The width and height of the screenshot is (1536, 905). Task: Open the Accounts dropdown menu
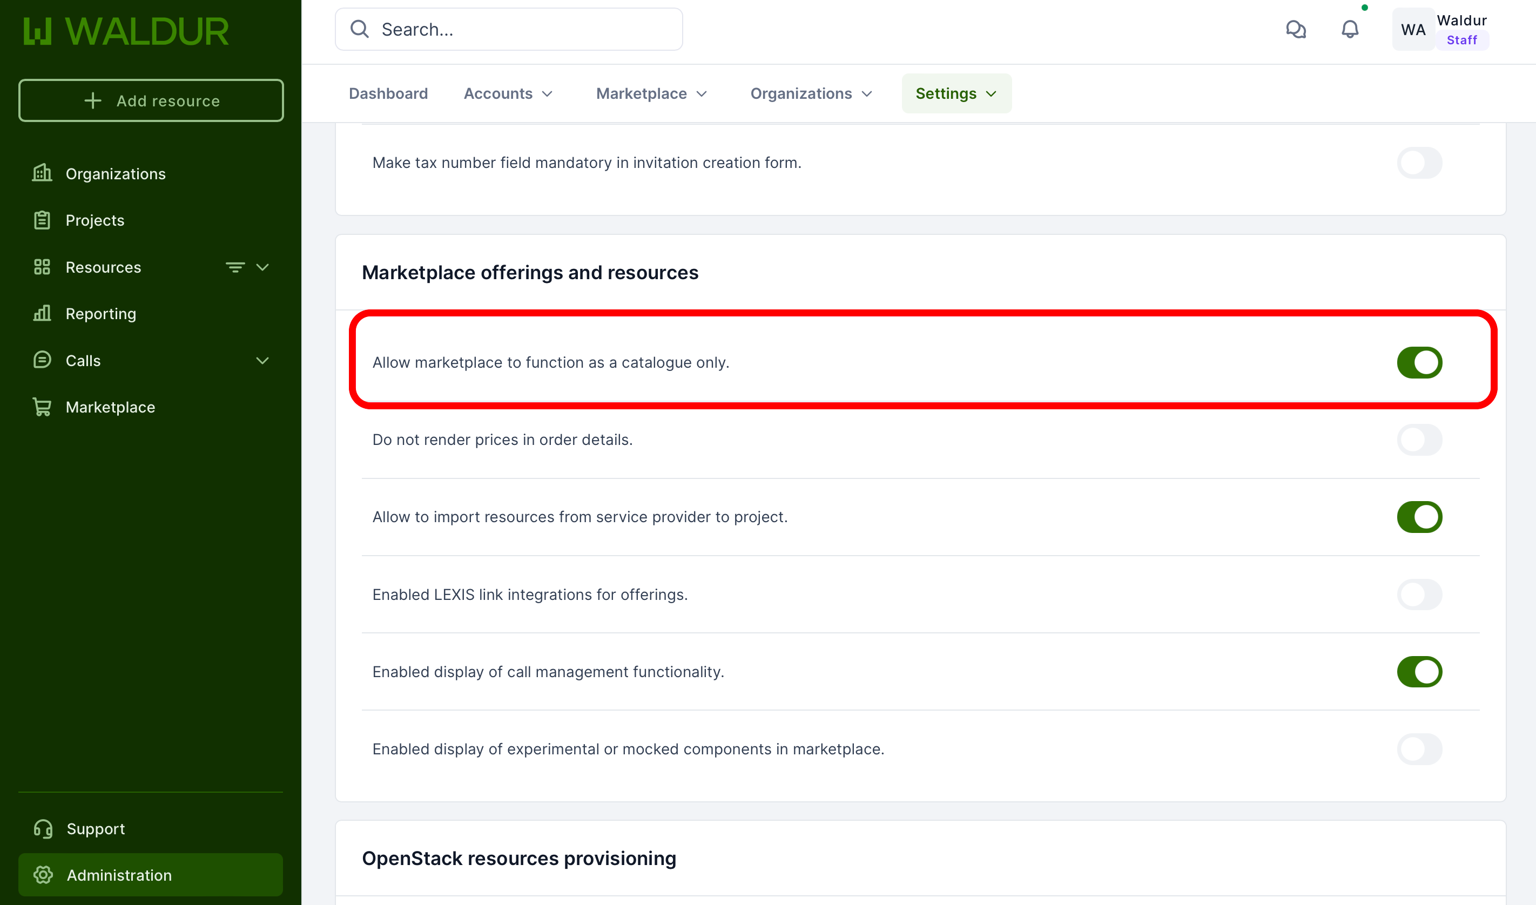508,93
